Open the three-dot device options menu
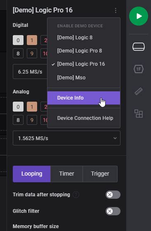Image resolution: width=151 pixels, height=231 pixels. (x=116, y=10)
